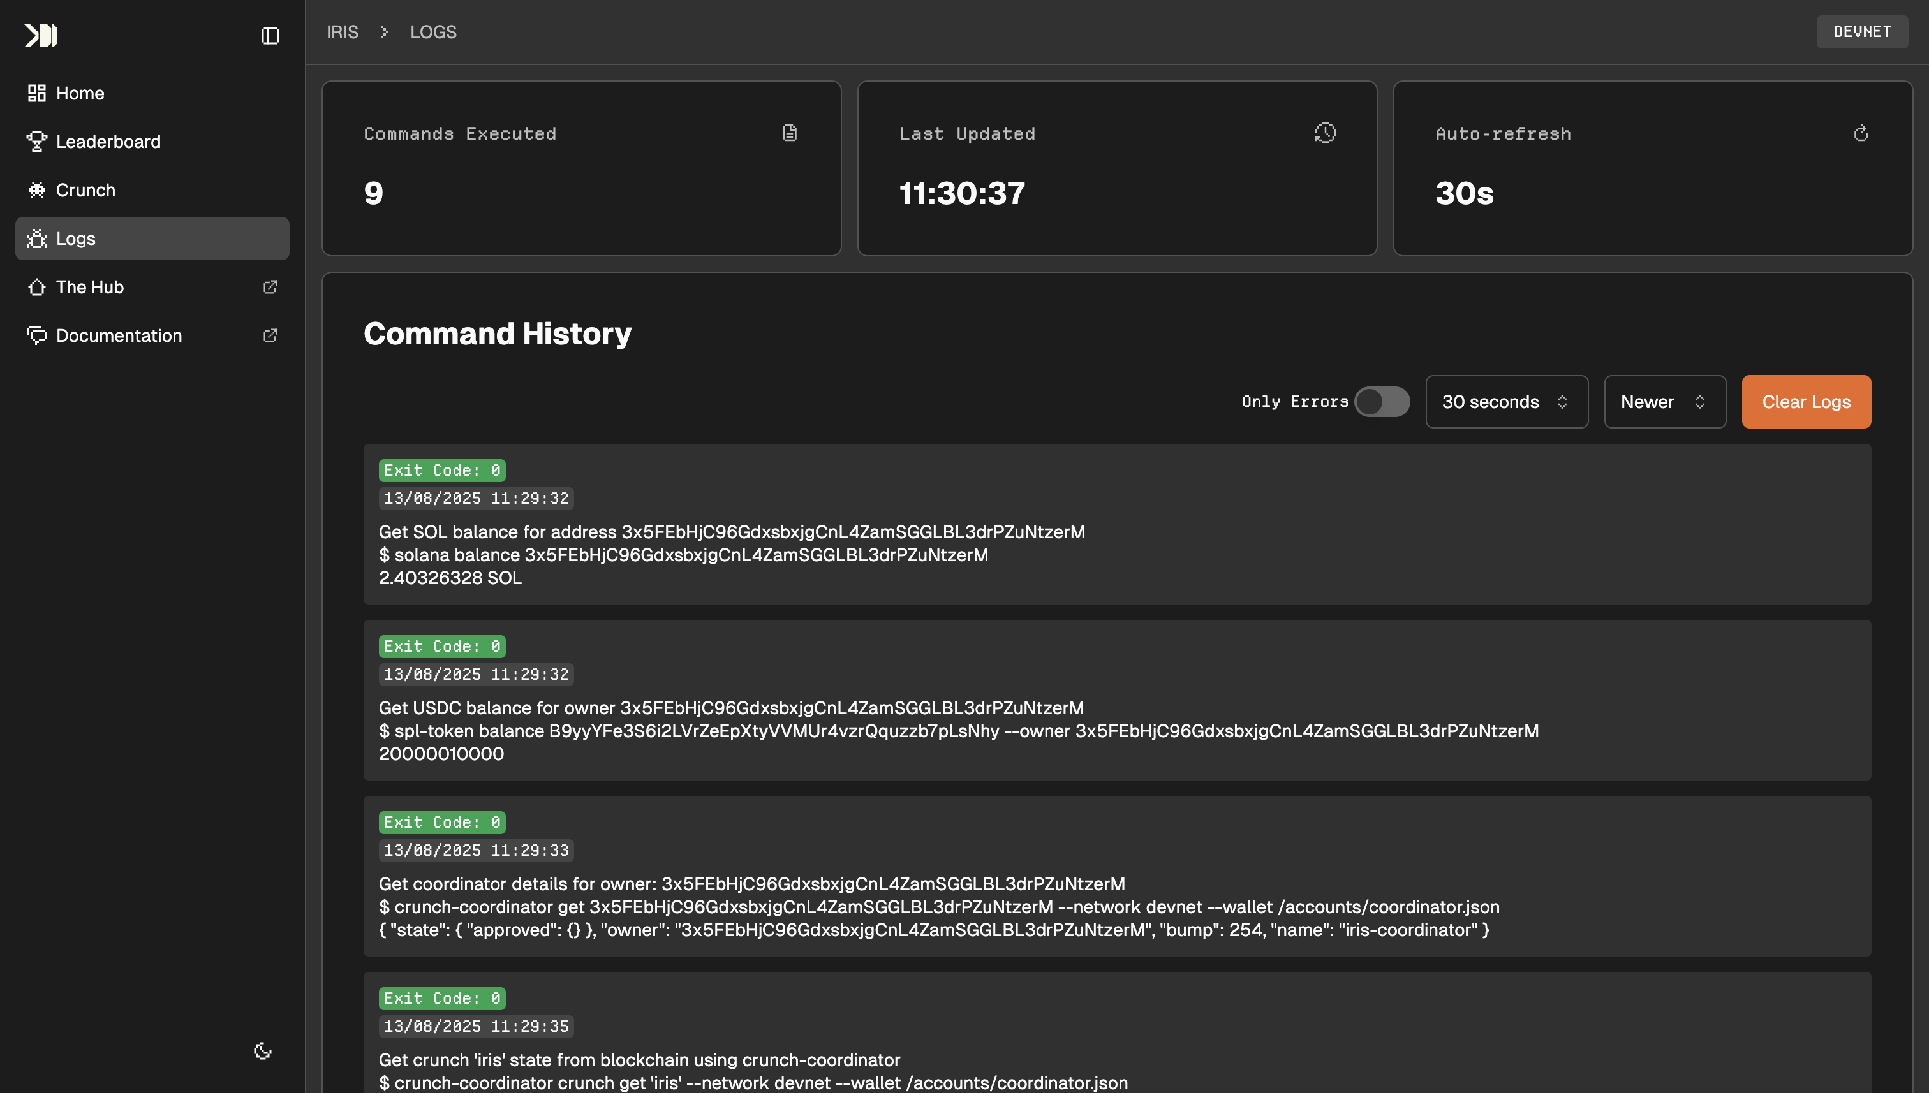
Task: Collapse the sidebar panel icon
Action: point(270,35)
